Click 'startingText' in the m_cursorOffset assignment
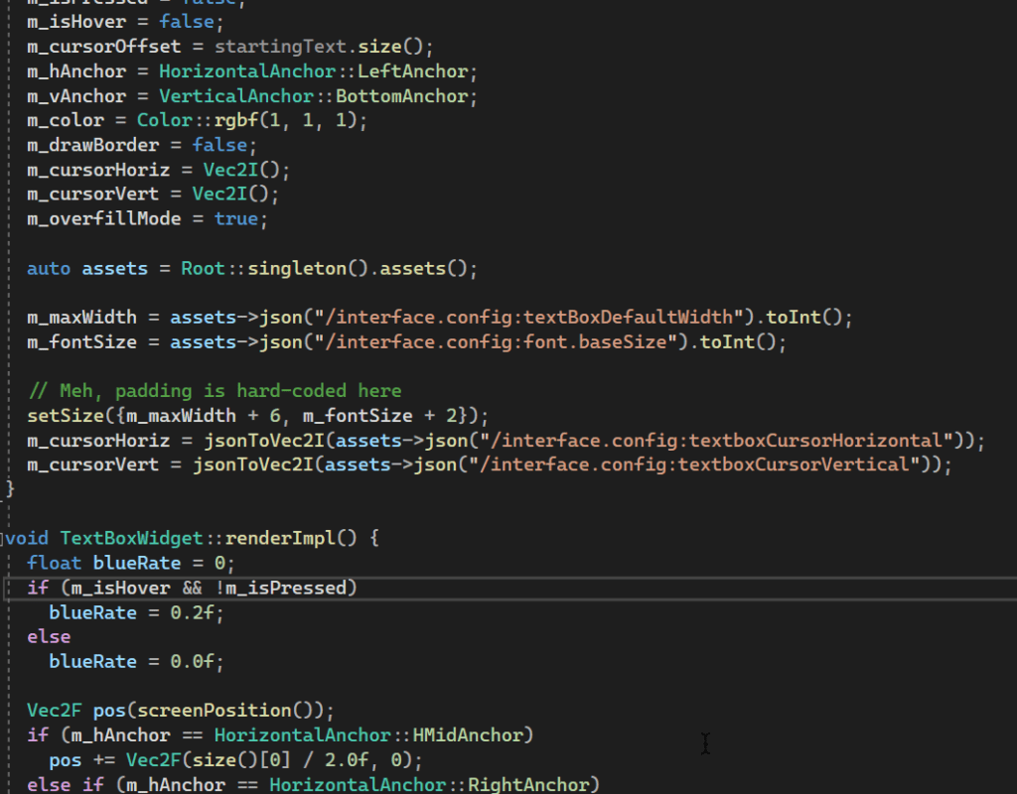The image size is (1017, 794). (280, 47)
